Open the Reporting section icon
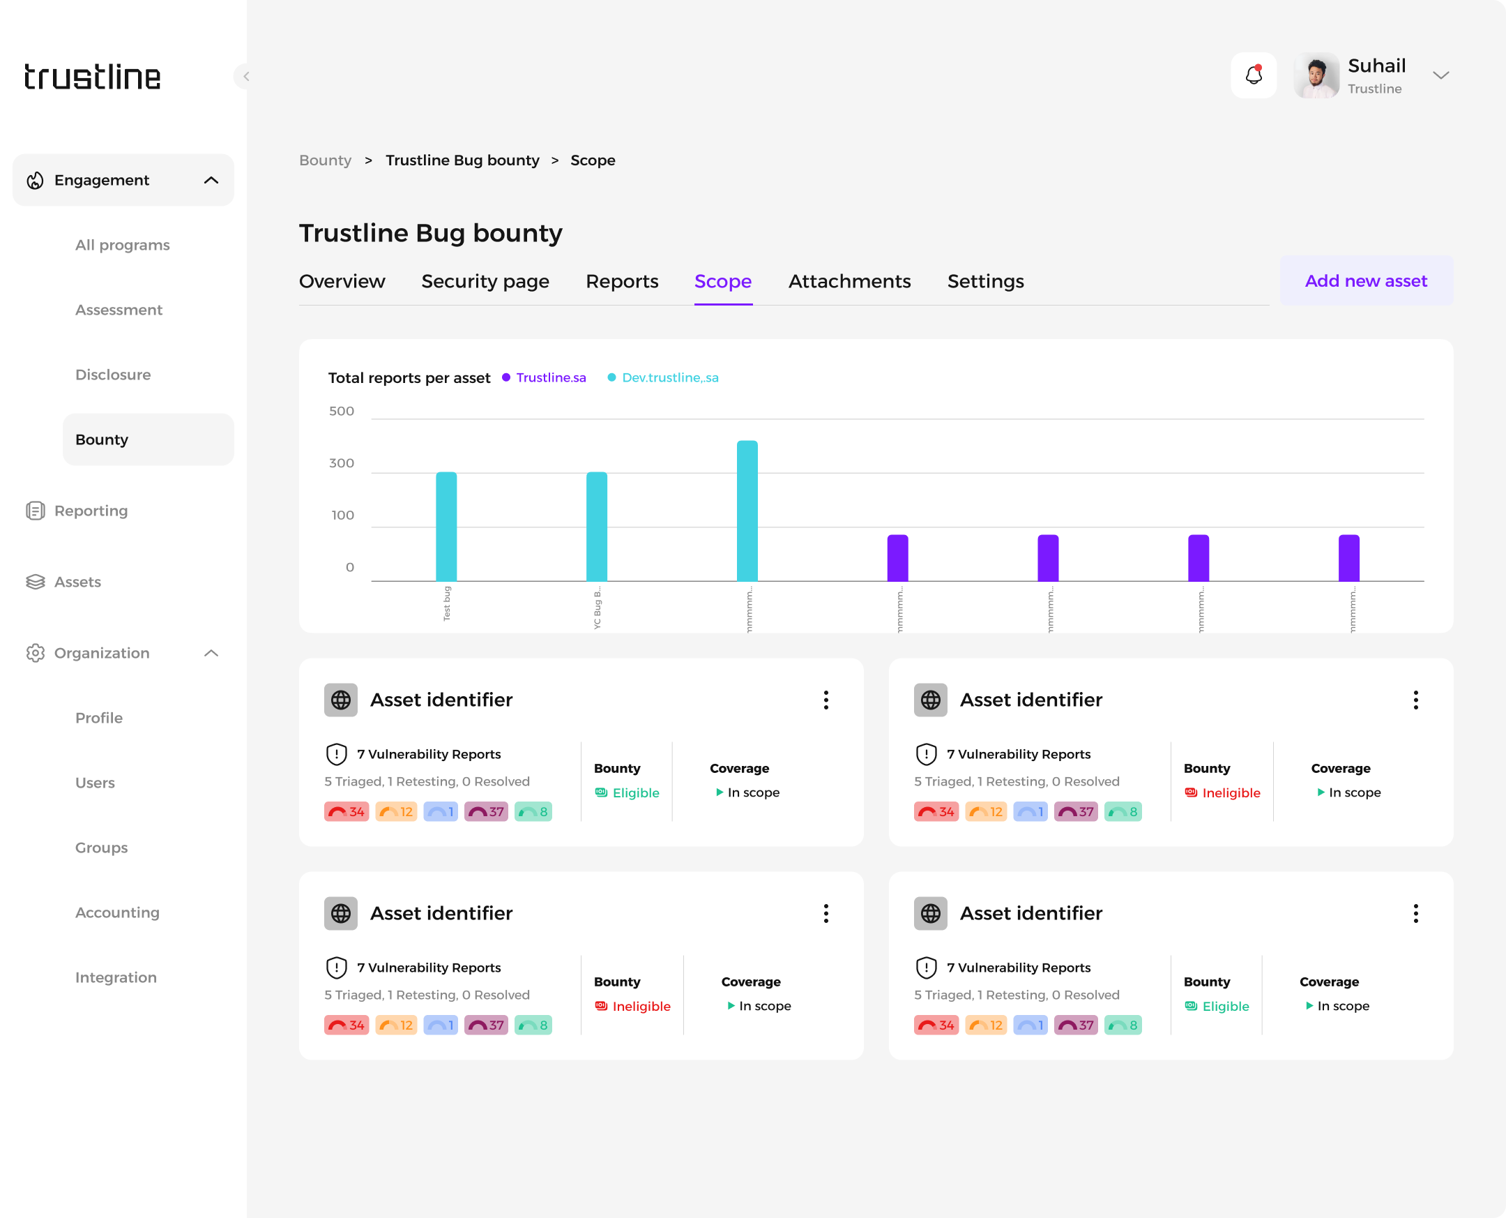This screenshot has height=1218, width=1506. [x=35, y=511]
